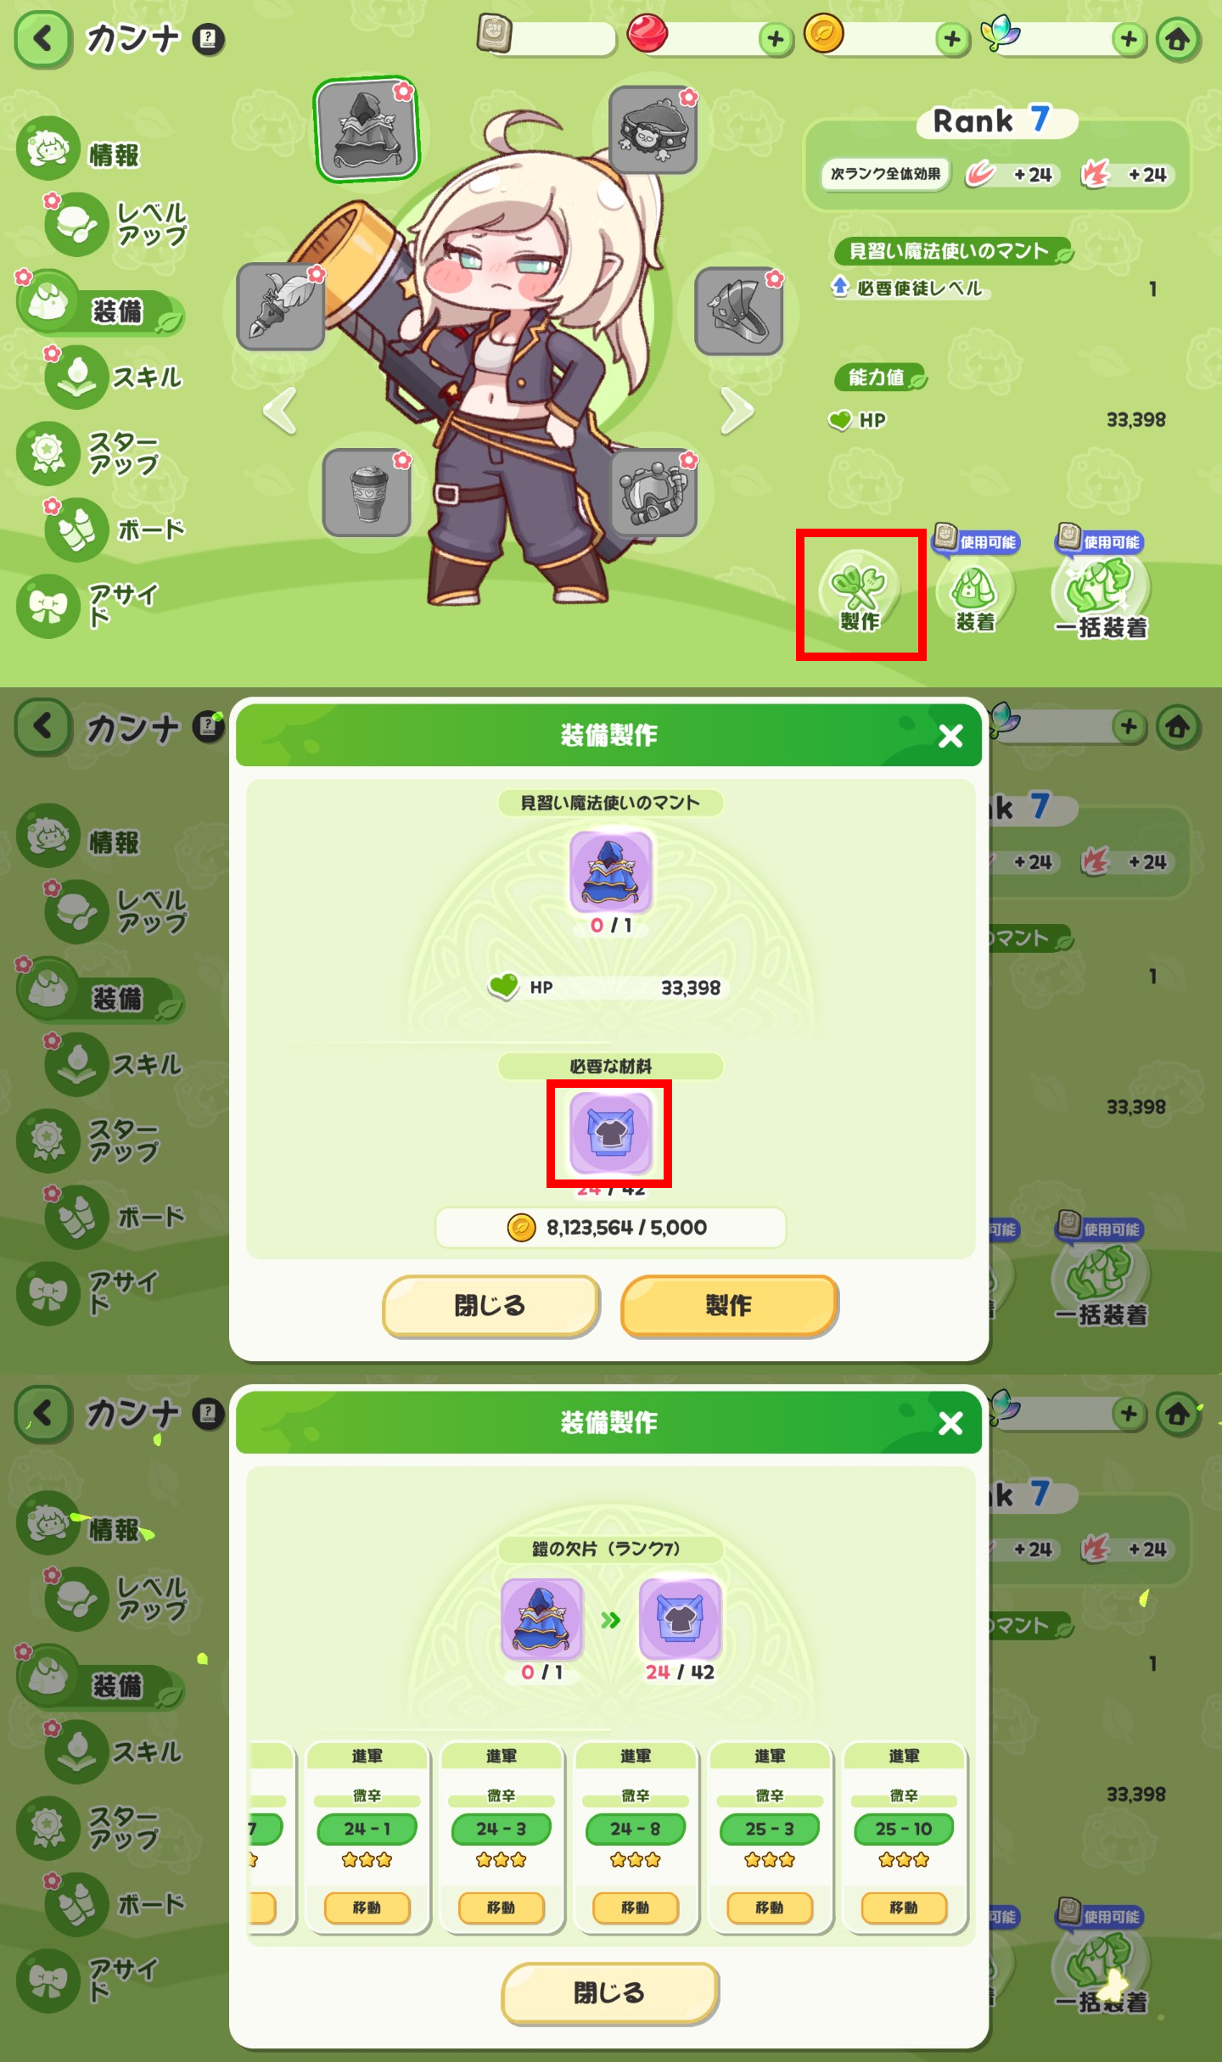Select the feather pen equipment slot
This screenshot has height=2062, width=1222.
coord(281,306)
